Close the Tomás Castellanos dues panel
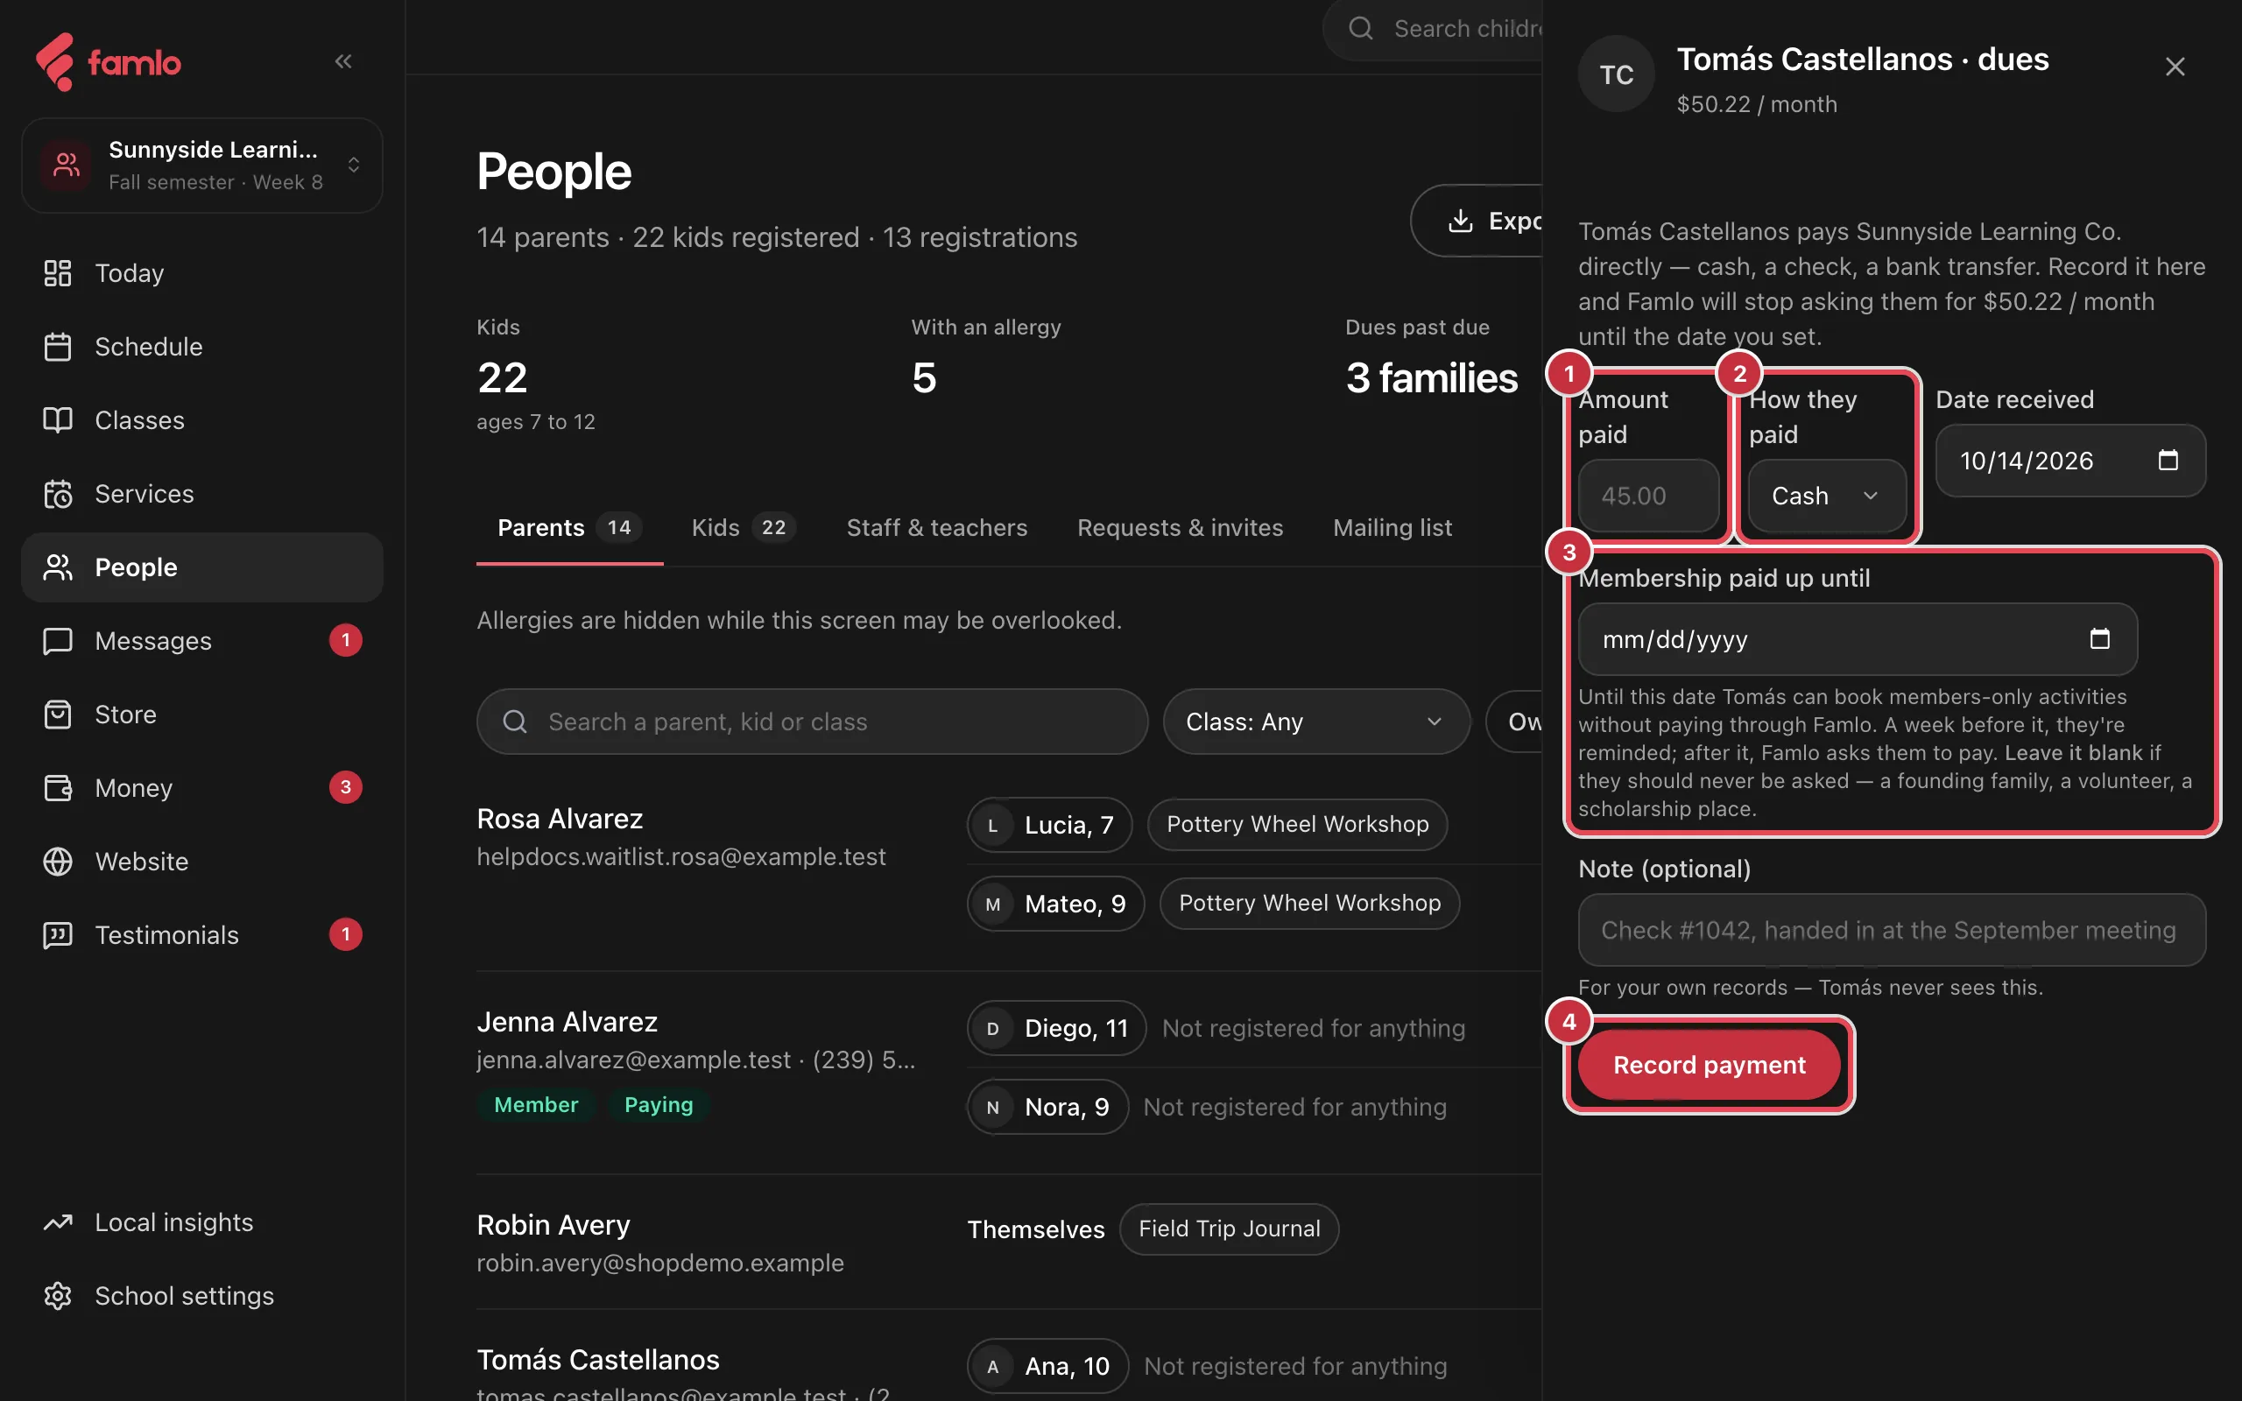The image size is (2242, 1401). 2175,67
